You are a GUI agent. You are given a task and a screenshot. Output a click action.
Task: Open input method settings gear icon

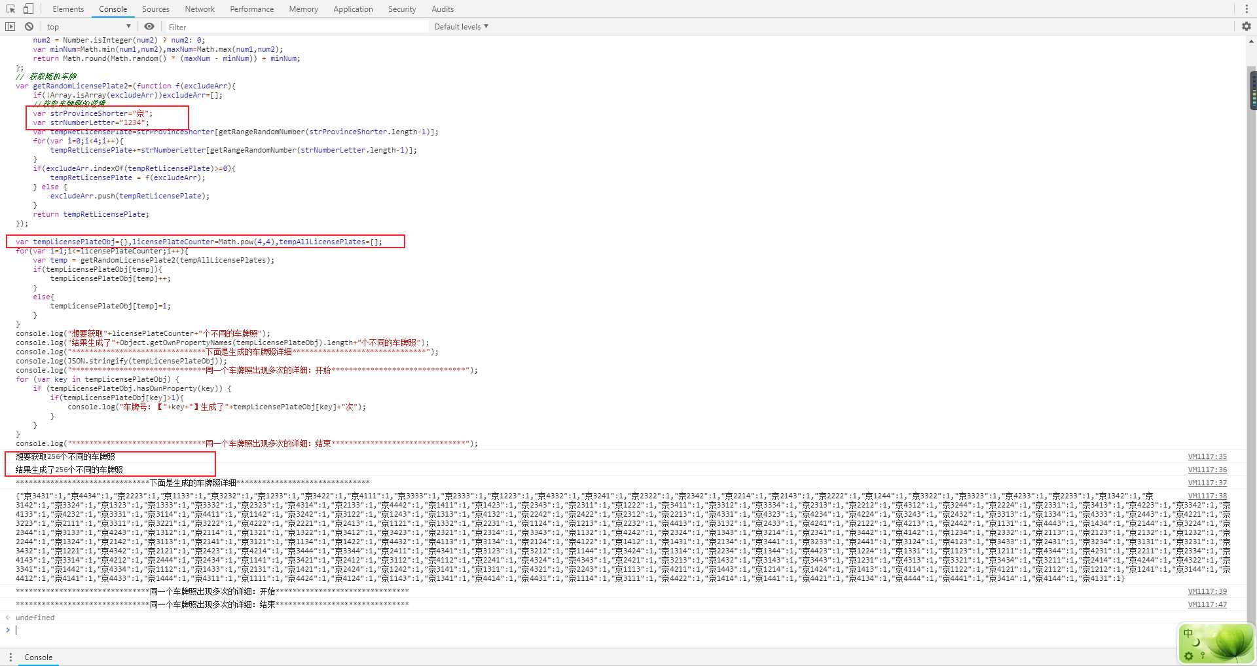coord(1189,656)
